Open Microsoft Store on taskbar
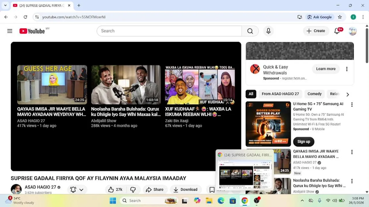 (x=232, y=200)
